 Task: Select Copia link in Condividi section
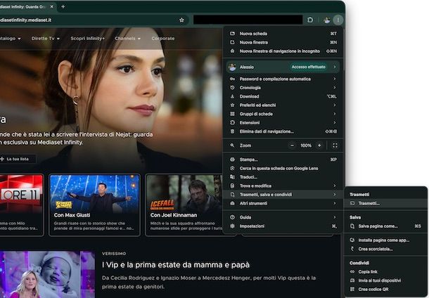(385, 272)
